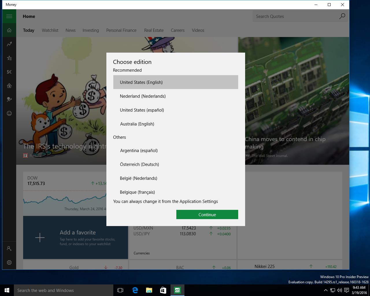Image resolution: width=370 pixels, height=296 pixels.
Task: Click the Search Quotes magnifier icon
Action: (x=342, y=16)
